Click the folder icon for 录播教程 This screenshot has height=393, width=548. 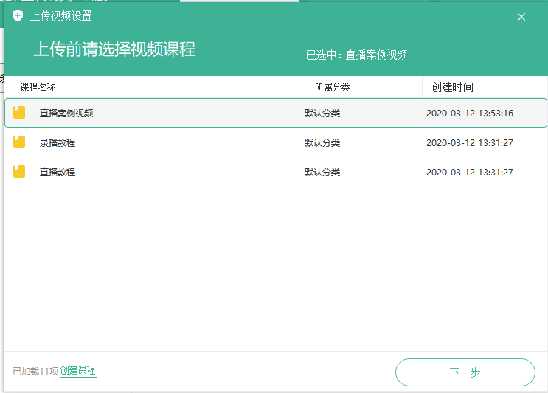[x=19, y=142]
